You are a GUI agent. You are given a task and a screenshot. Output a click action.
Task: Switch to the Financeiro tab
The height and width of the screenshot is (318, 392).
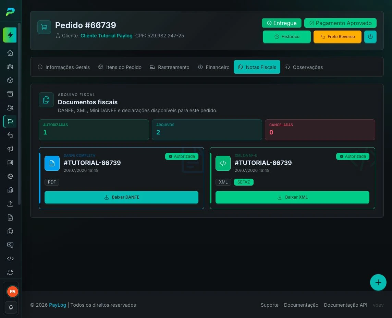tap(214, 67)
